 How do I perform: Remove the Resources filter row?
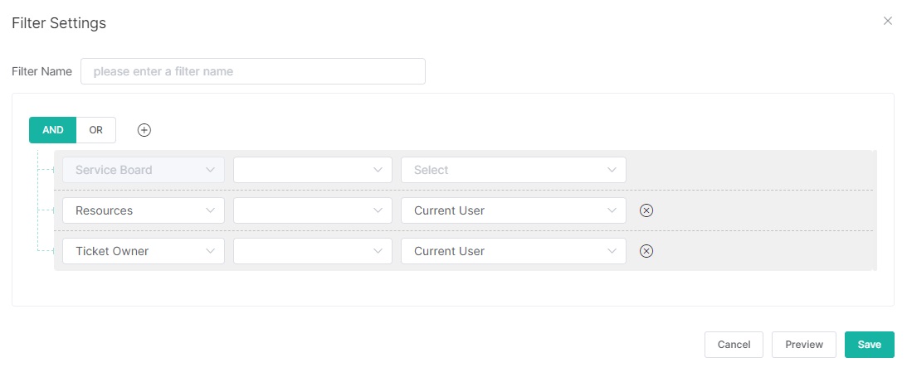(646, 210)
